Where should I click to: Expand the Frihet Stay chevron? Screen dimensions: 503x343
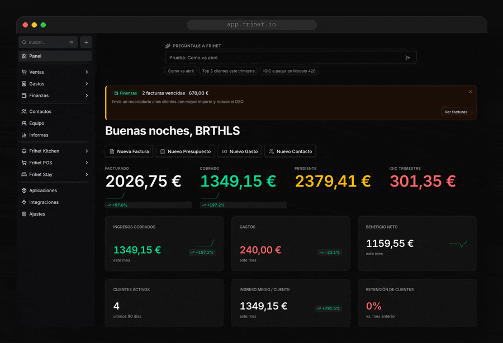(x=87, y=174)
